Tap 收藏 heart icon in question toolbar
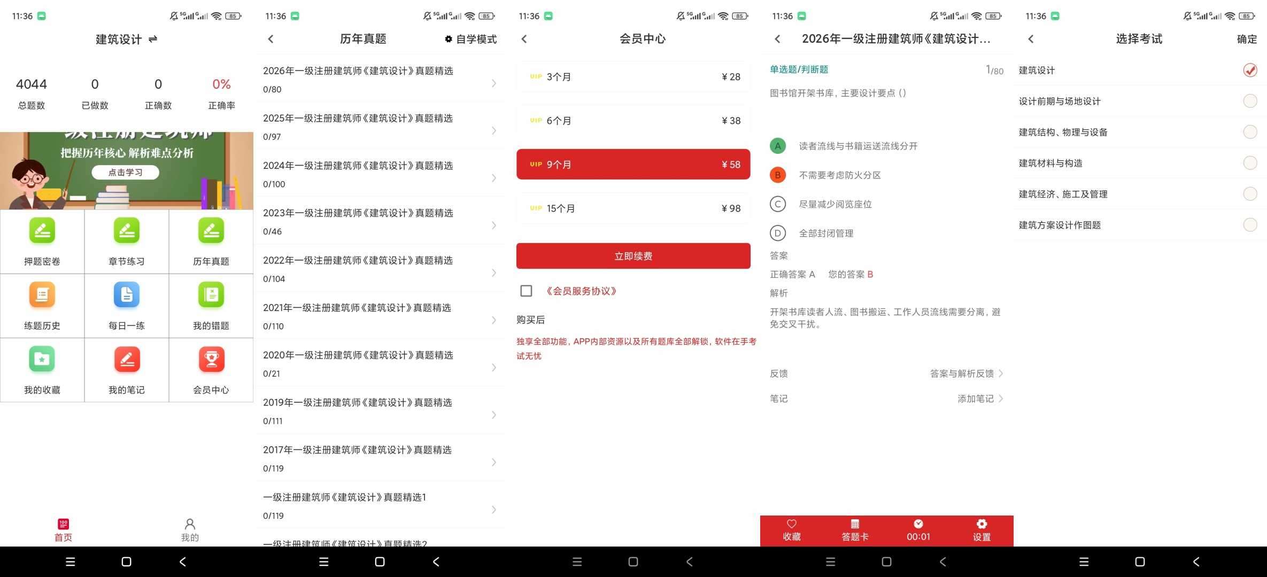This screenshot has width=1267, height=577. coord(792,524)
